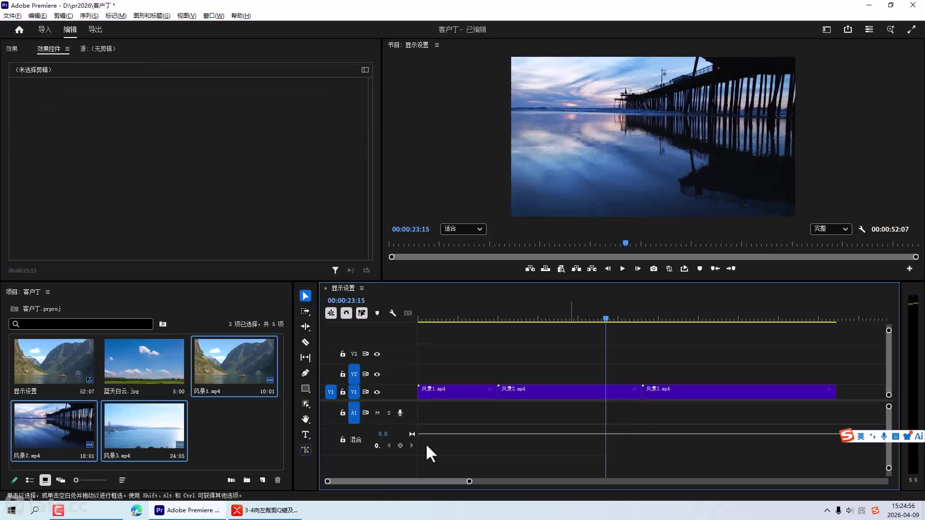Click the 风景3.mp4 clip in timeline
Viewport: 925px width, 520px height.
point(739,391)
